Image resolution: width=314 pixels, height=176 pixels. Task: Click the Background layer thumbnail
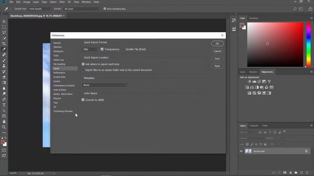pyautogui.click(x=248, y=151)
